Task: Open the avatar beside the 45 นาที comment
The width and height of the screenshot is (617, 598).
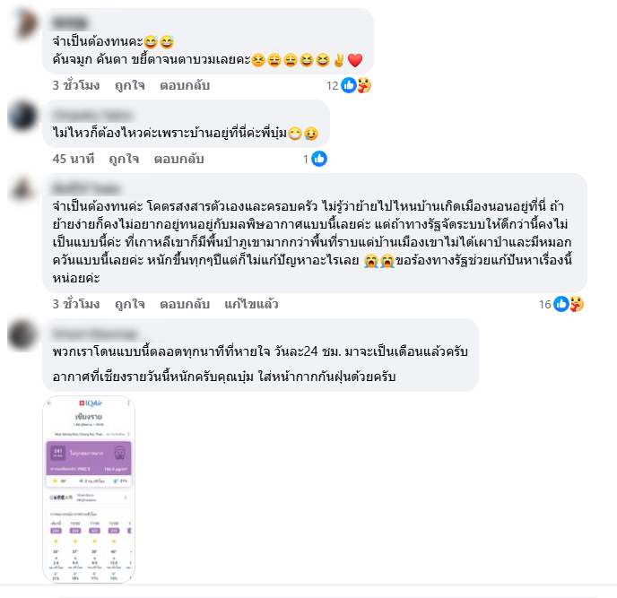Action: click(x=22, y=116)
